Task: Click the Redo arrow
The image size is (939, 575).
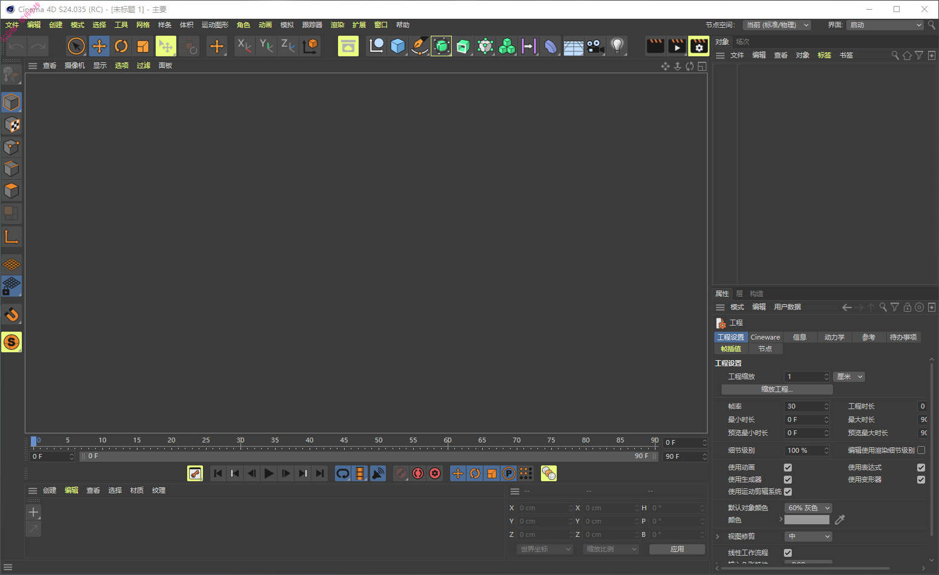Action: click(38, 46)
